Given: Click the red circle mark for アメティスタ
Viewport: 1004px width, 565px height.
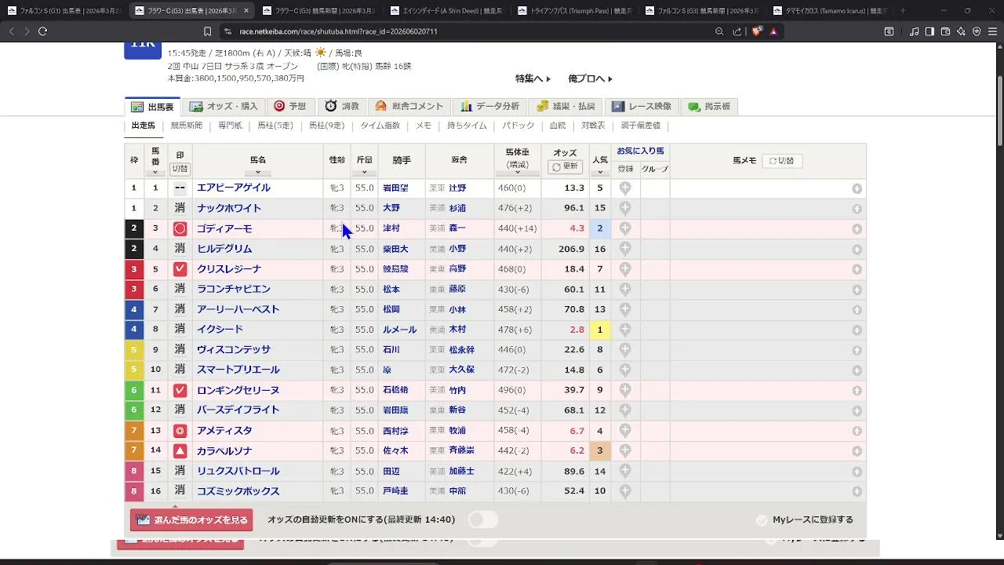Looking at the screenshot, I should click(x=180, y=431).
